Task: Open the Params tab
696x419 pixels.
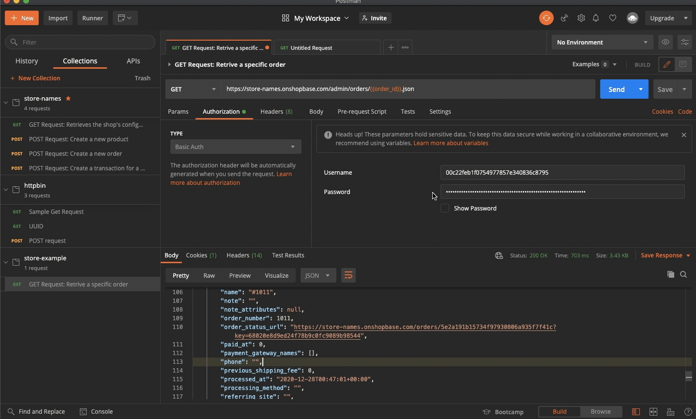Action: 178,112
